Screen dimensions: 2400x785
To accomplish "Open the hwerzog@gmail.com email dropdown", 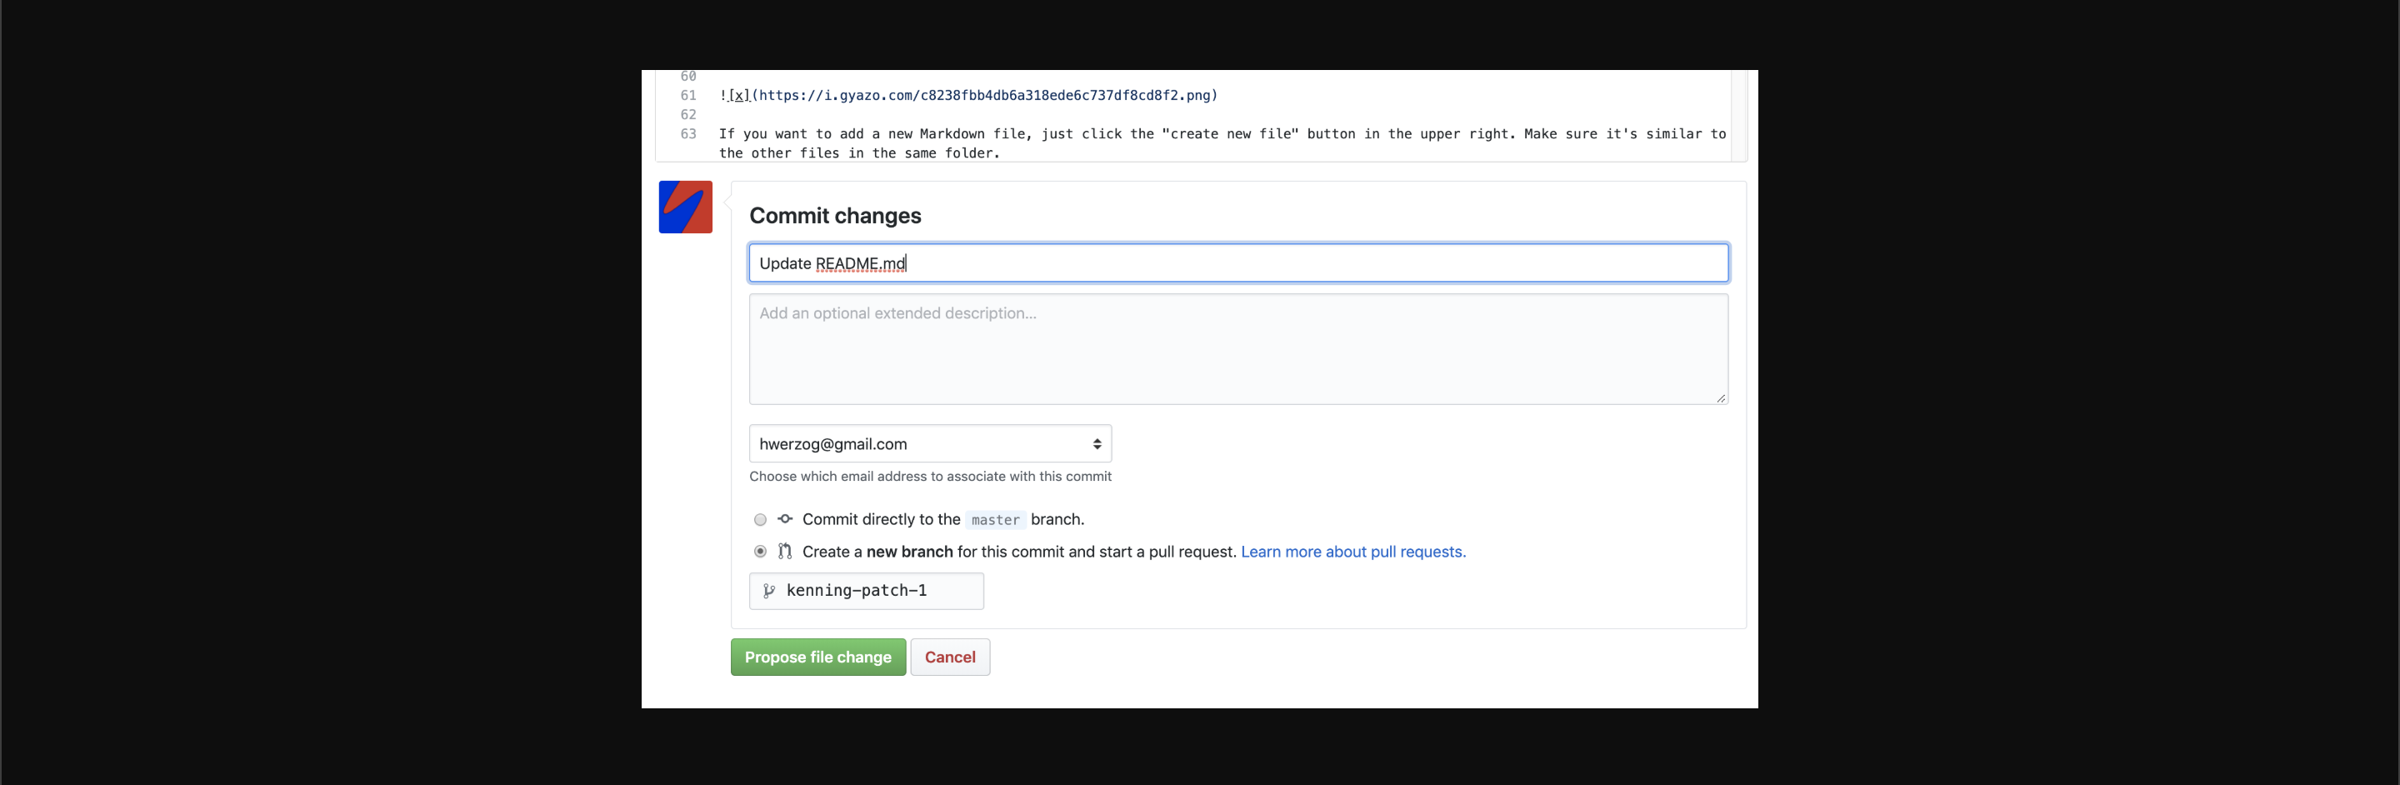I will [929, 443].
